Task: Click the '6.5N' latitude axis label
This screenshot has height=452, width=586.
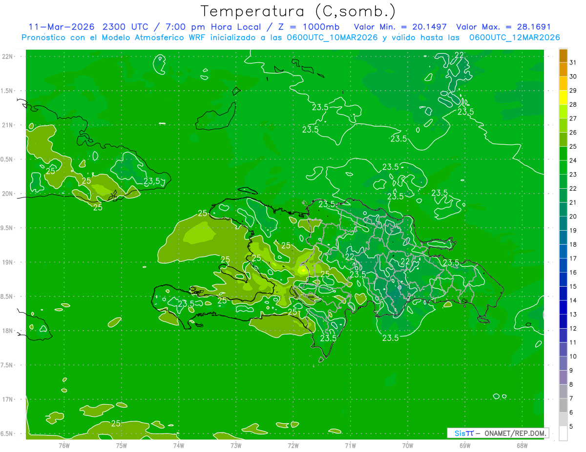Action: click(x=7, y=434)
